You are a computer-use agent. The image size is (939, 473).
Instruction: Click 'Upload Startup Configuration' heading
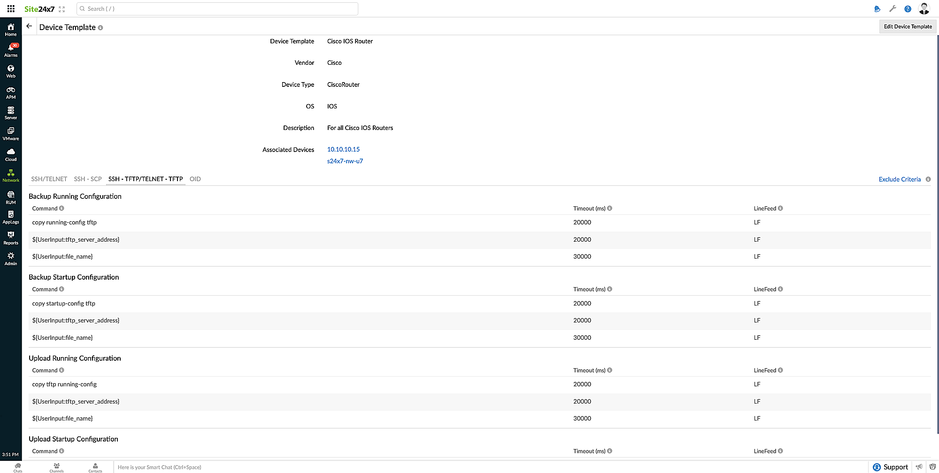[73, 439]
